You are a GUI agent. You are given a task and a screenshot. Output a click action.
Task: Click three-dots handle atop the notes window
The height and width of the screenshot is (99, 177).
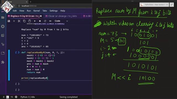click(132, 1)
